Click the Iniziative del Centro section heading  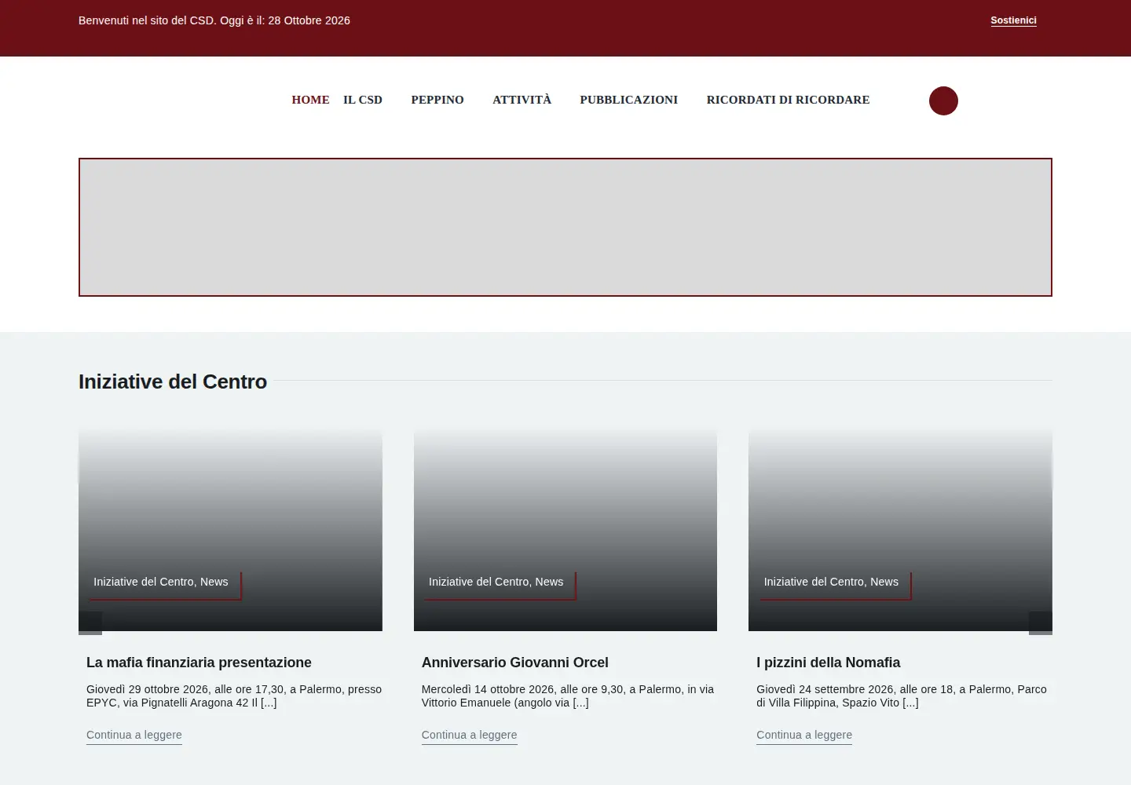pyautogui.click(x=173, y=382)
